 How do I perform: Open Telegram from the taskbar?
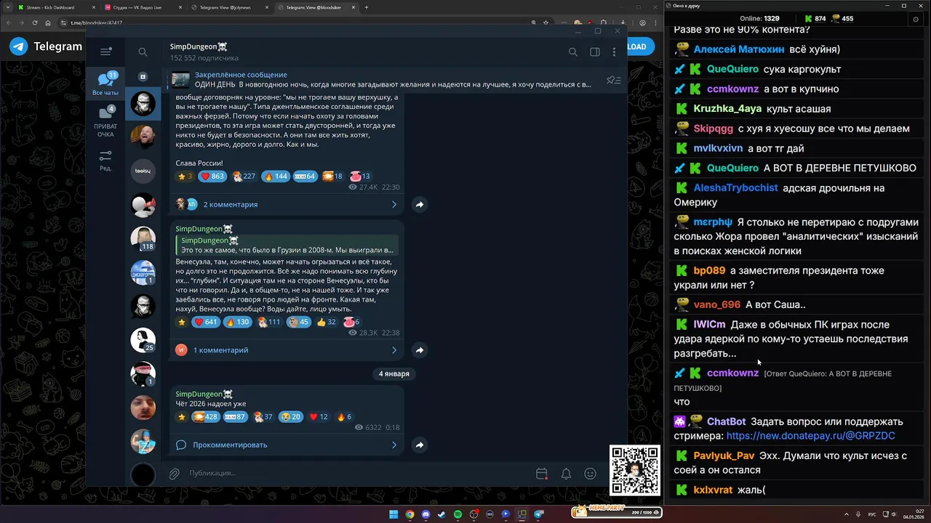point(539,514)
